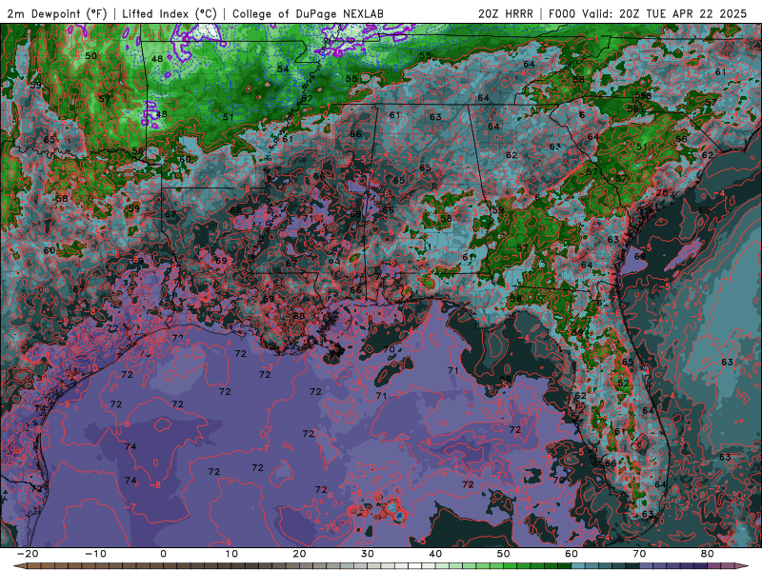762x571 pixels.
Task: Click the "20Z HRRR" model run label
Action: [x=506, y=13]
